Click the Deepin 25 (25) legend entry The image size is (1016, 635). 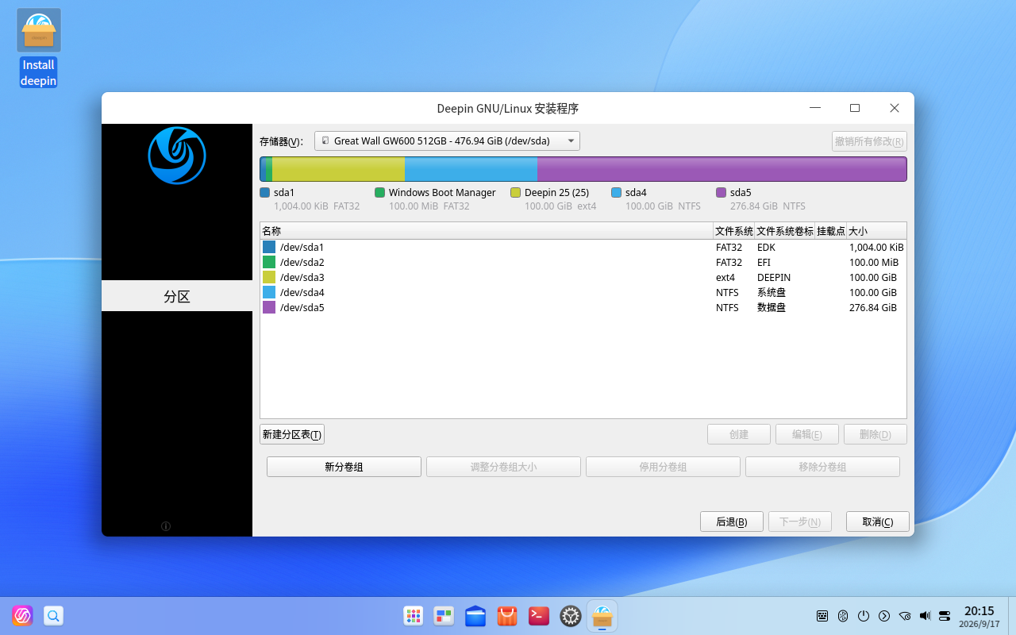[553, 198]
